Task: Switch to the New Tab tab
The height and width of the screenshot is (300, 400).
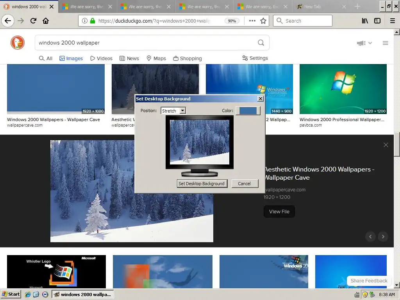Action: tap(321, 6)
